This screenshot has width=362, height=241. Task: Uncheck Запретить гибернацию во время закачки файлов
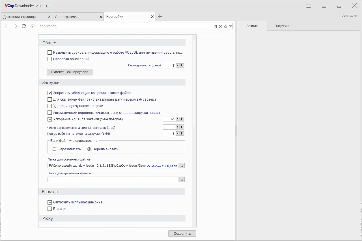tap(50, 93)
